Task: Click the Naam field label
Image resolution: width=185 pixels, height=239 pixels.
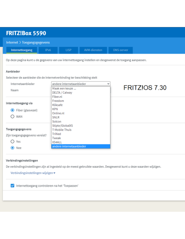Action: (14, 90)
